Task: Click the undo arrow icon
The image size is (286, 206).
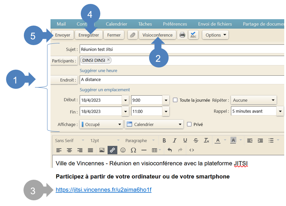Action: click(x=170, y=150)
